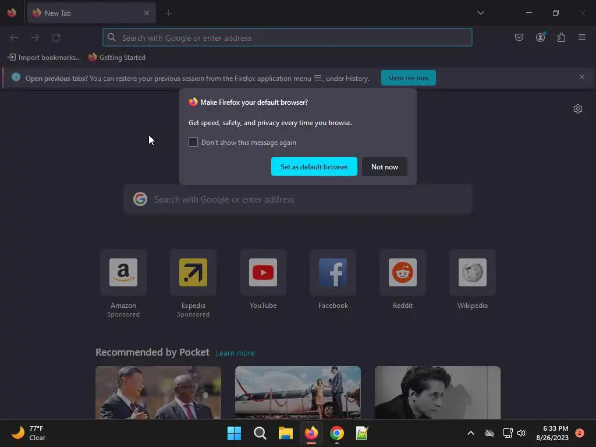The height and width of the screenshot is (447, 596).
Task: Close the New Tab tab
Action: coord(146,13)
